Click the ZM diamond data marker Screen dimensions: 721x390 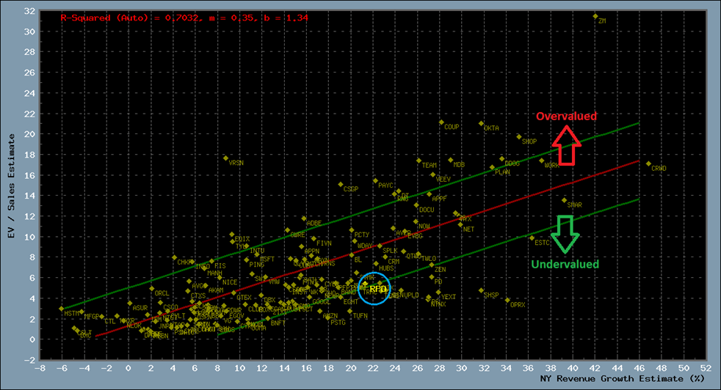(595, 16)
